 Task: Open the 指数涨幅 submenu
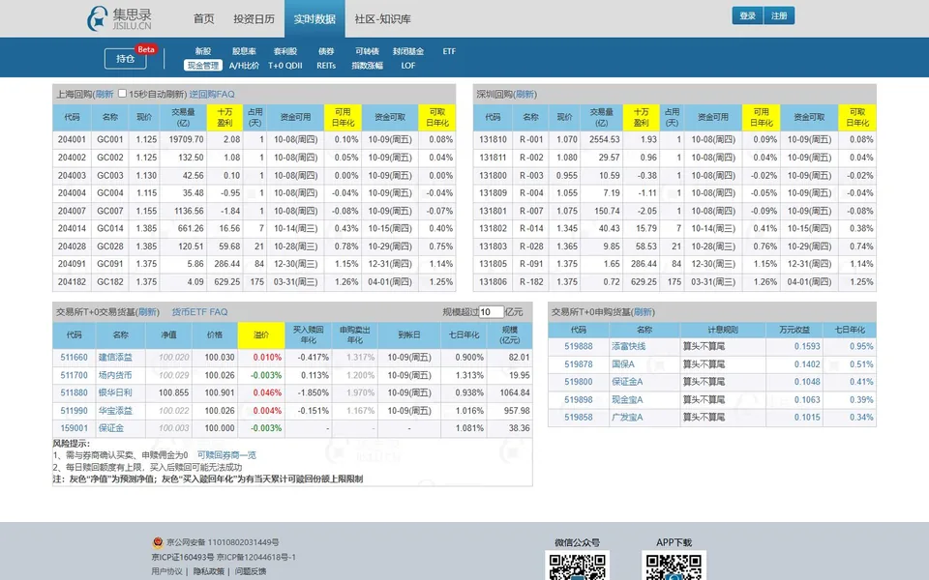click(x=368, y=66)
